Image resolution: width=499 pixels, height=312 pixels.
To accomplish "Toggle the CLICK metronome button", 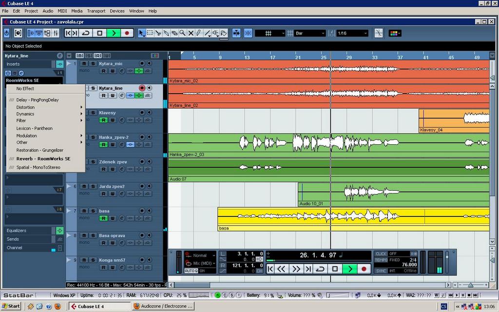I will click(x=381, y=254).
